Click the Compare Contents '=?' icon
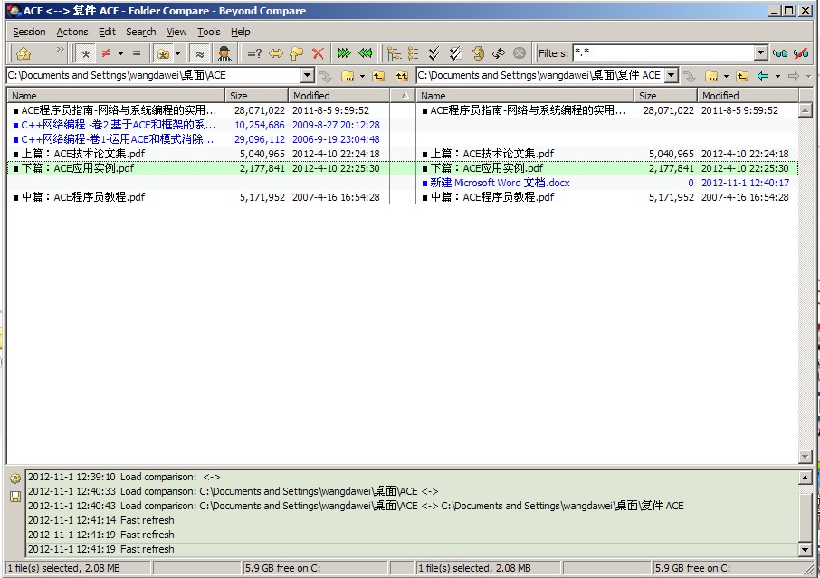The height and width of the screenshot is (578, 820). 254,53
